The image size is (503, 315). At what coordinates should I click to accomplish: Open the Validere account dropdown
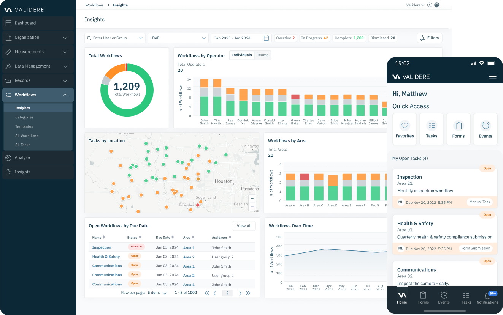(415, 5)
